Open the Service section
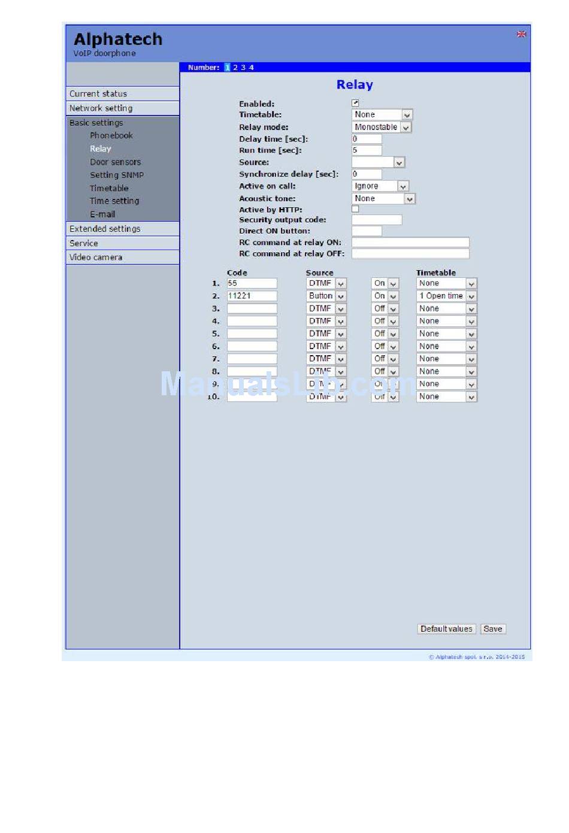The height and width of the screenshot is (833, 569). 123,243
